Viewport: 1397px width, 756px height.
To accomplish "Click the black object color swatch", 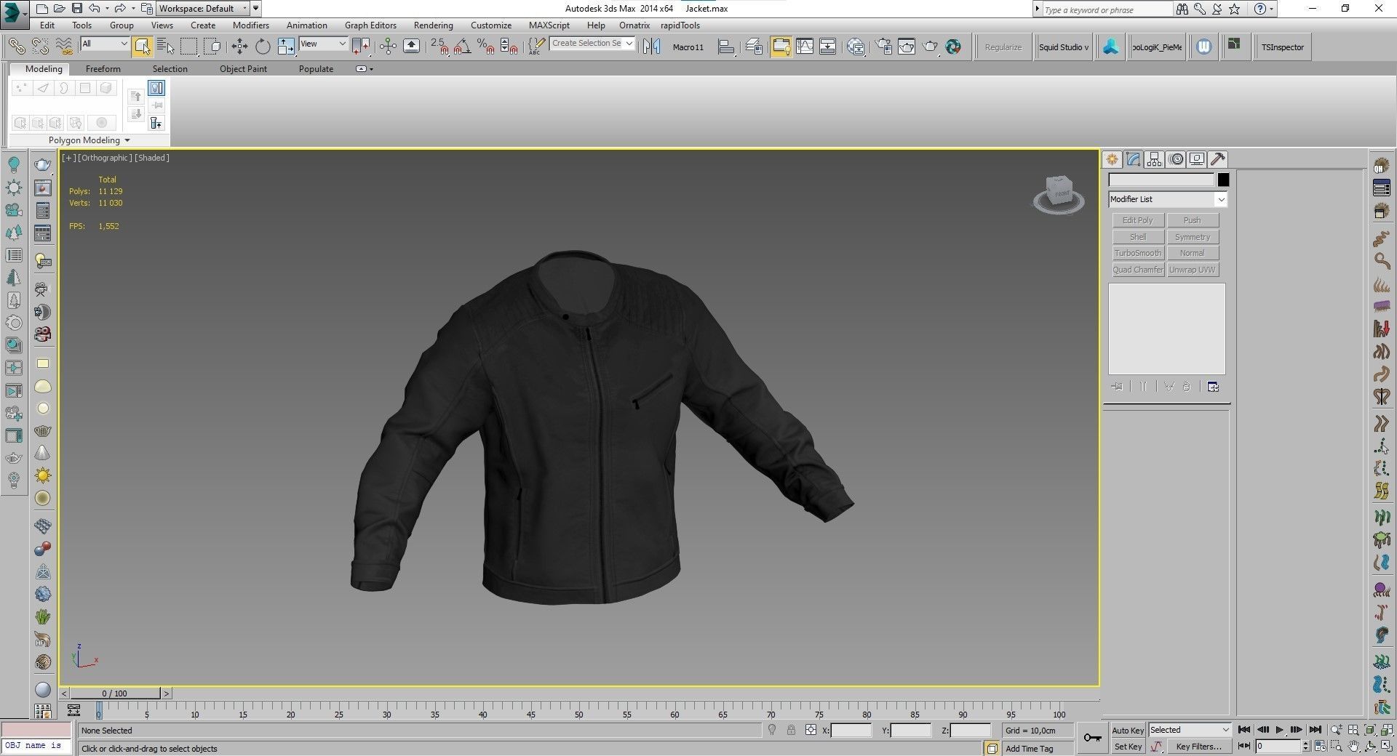I will point(1223,180).
